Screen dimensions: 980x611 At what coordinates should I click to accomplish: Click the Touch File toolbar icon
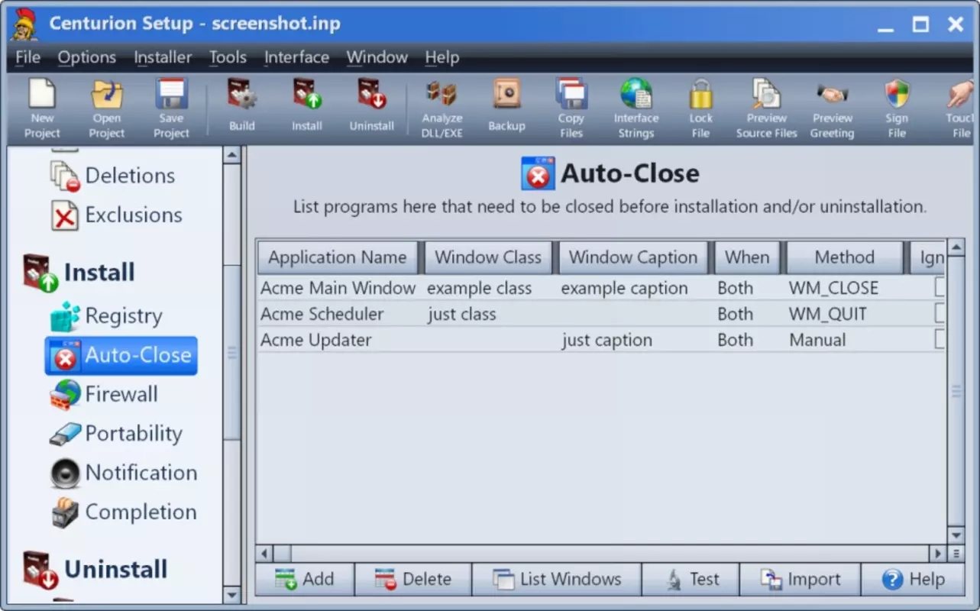coord(959,109)
